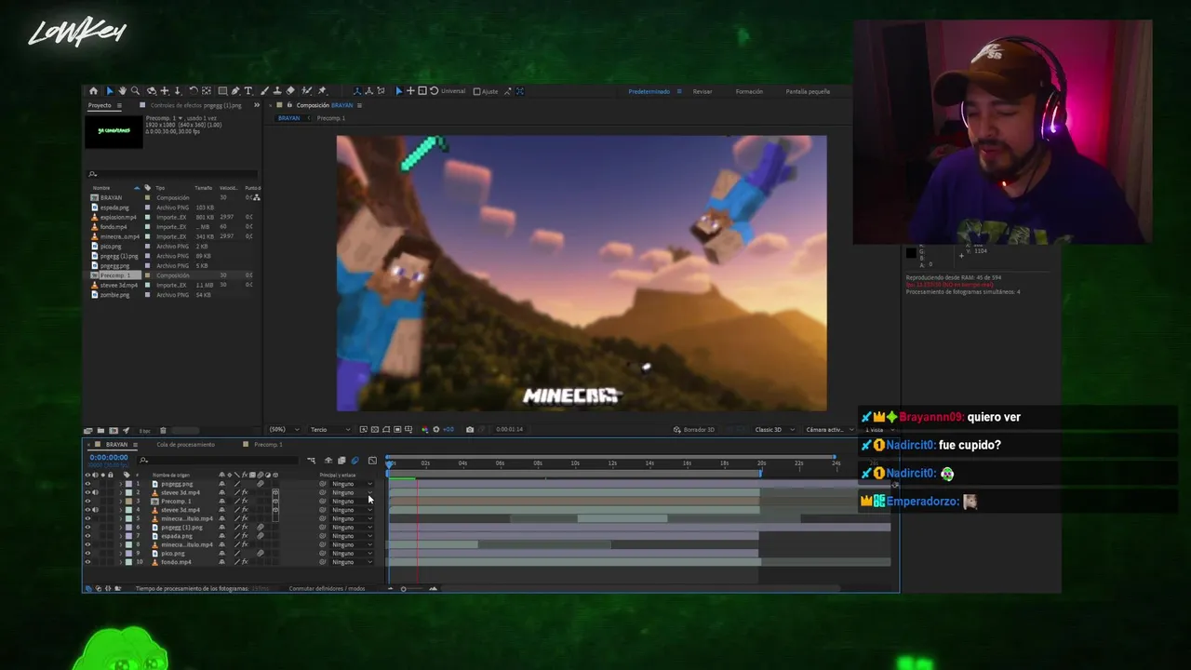Screen dimensions: 1191x670
Task: Toggle the 3D layer box for Precomp. 1 layer
Action: [x=275, y=502]
